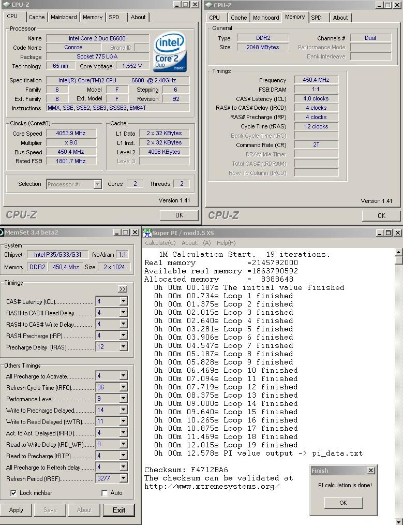Click the Super PI scrollbar up arrow

click(x=399, y=252)
